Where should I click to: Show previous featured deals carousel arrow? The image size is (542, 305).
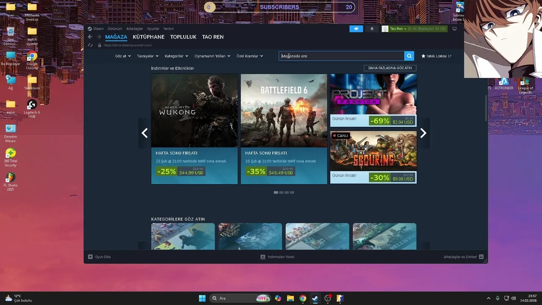pyautogui.click(x=145, y=133)
